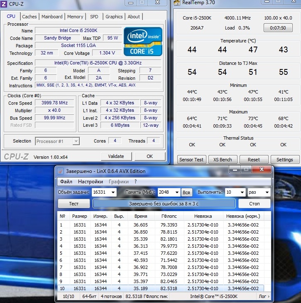Click the Multiplier x 40.0 value

[x=54, y=110]
